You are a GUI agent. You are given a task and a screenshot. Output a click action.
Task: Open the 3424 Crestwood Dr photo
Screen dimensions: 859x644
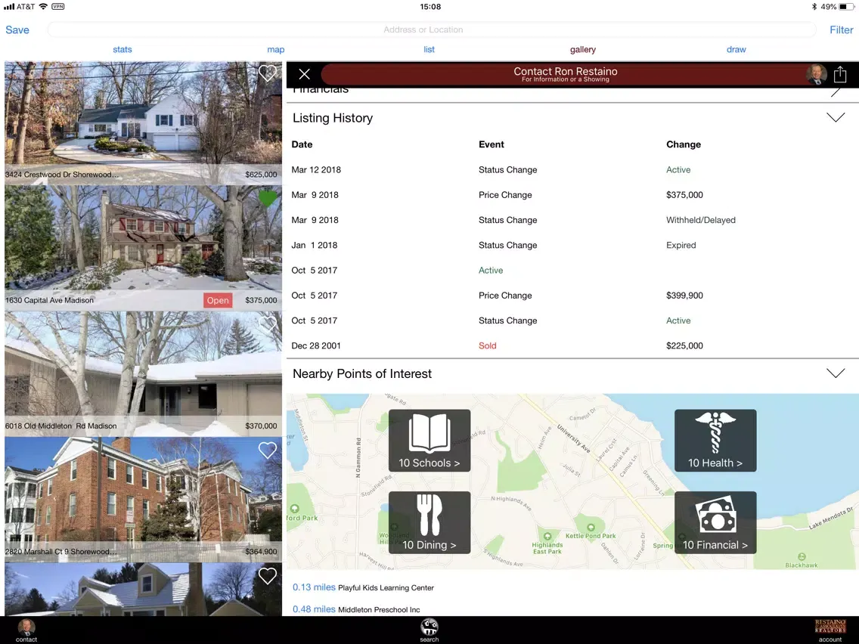pos(143,122)
